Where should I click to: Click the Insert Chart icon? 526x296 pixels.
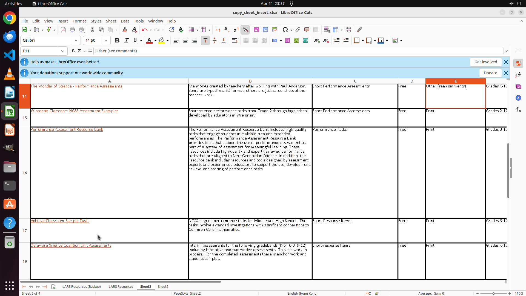[265, 30]
